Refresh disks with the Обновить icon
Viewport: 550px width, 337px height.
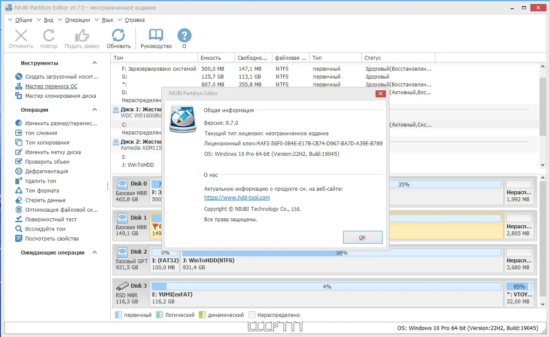click(x=118, y=36)
